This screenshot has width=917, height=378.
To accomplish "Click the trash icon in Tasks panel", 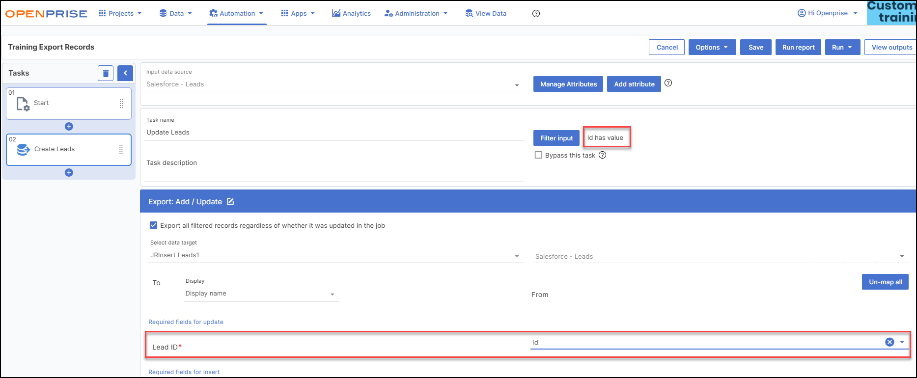I will coord(106,73).
